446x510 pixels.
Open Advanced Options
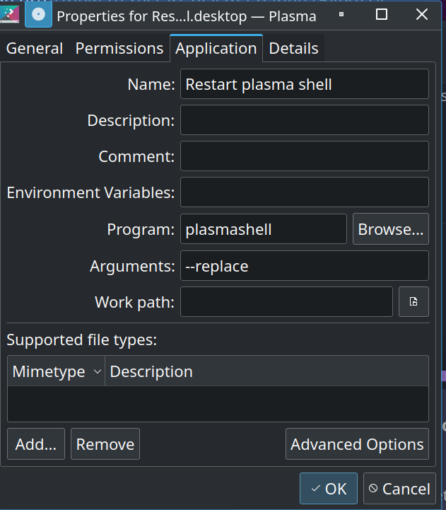[357, 444]
